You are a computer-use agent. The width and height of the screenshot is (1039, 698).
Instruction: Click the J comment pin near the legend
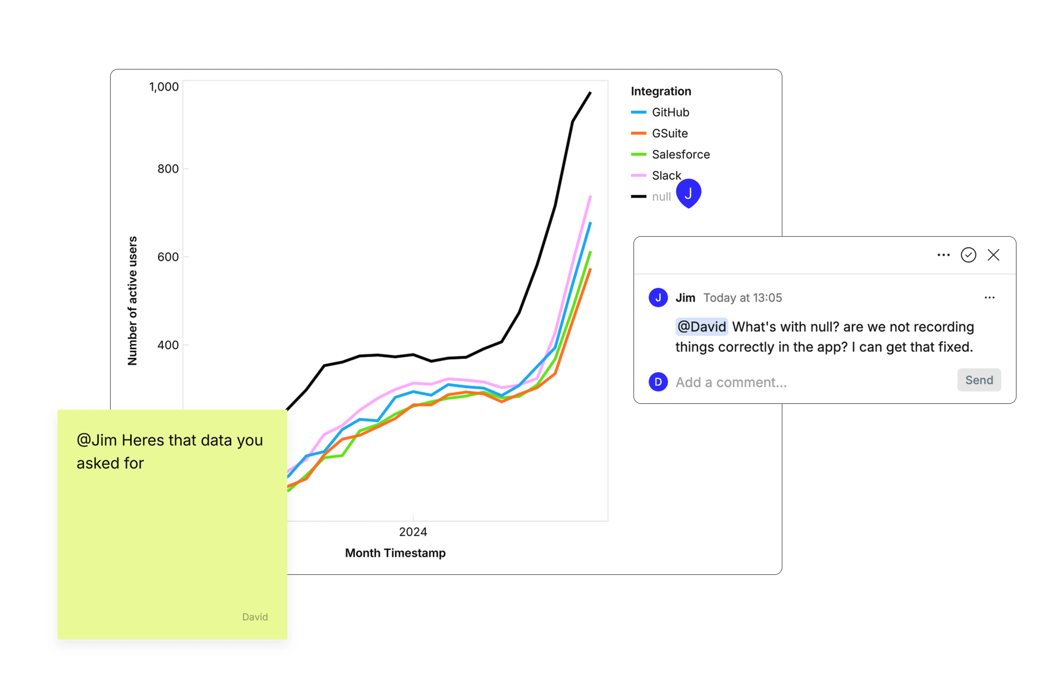(689, 193)
